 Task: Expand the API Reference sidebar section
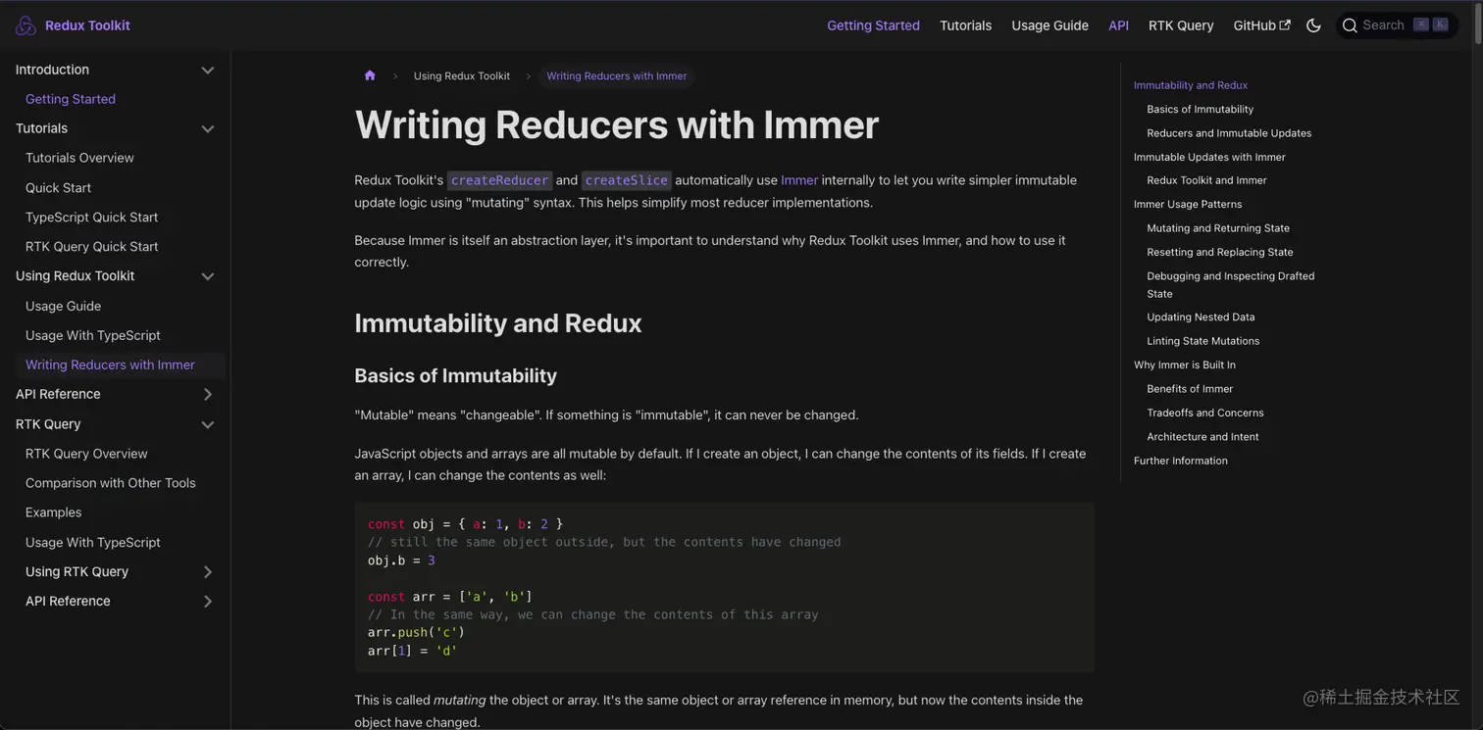pos(208,394)
